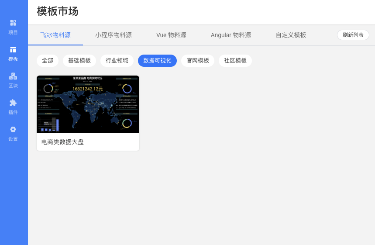This screenshot has width=375, height=245.
Task: Open the 项目 projects icon in sidebar
Action: pyautogui.click(x=13, y=23)
